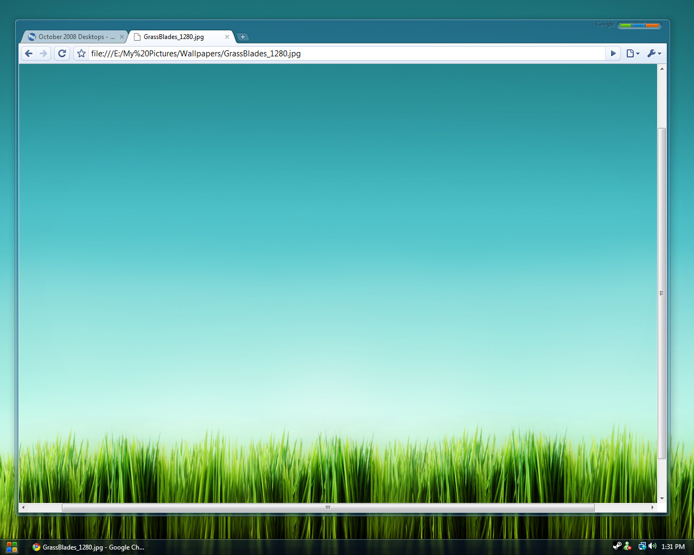Click the 1:31 PM clock

point(673,547)
